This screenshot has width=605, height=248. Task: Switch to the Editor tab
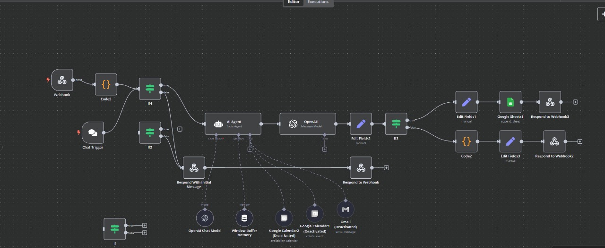pos(294,2)
